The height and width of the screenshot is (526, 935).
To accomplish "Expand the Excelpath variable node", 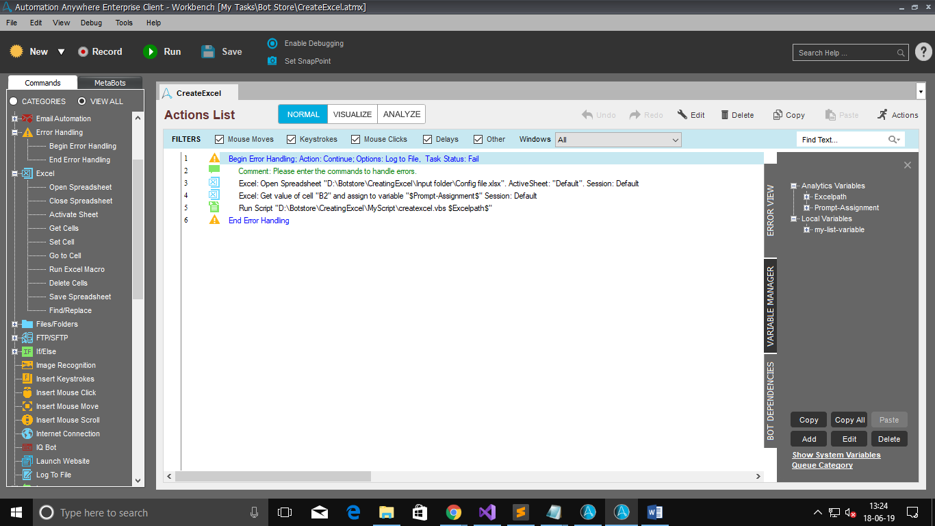I will coord(807,197).
